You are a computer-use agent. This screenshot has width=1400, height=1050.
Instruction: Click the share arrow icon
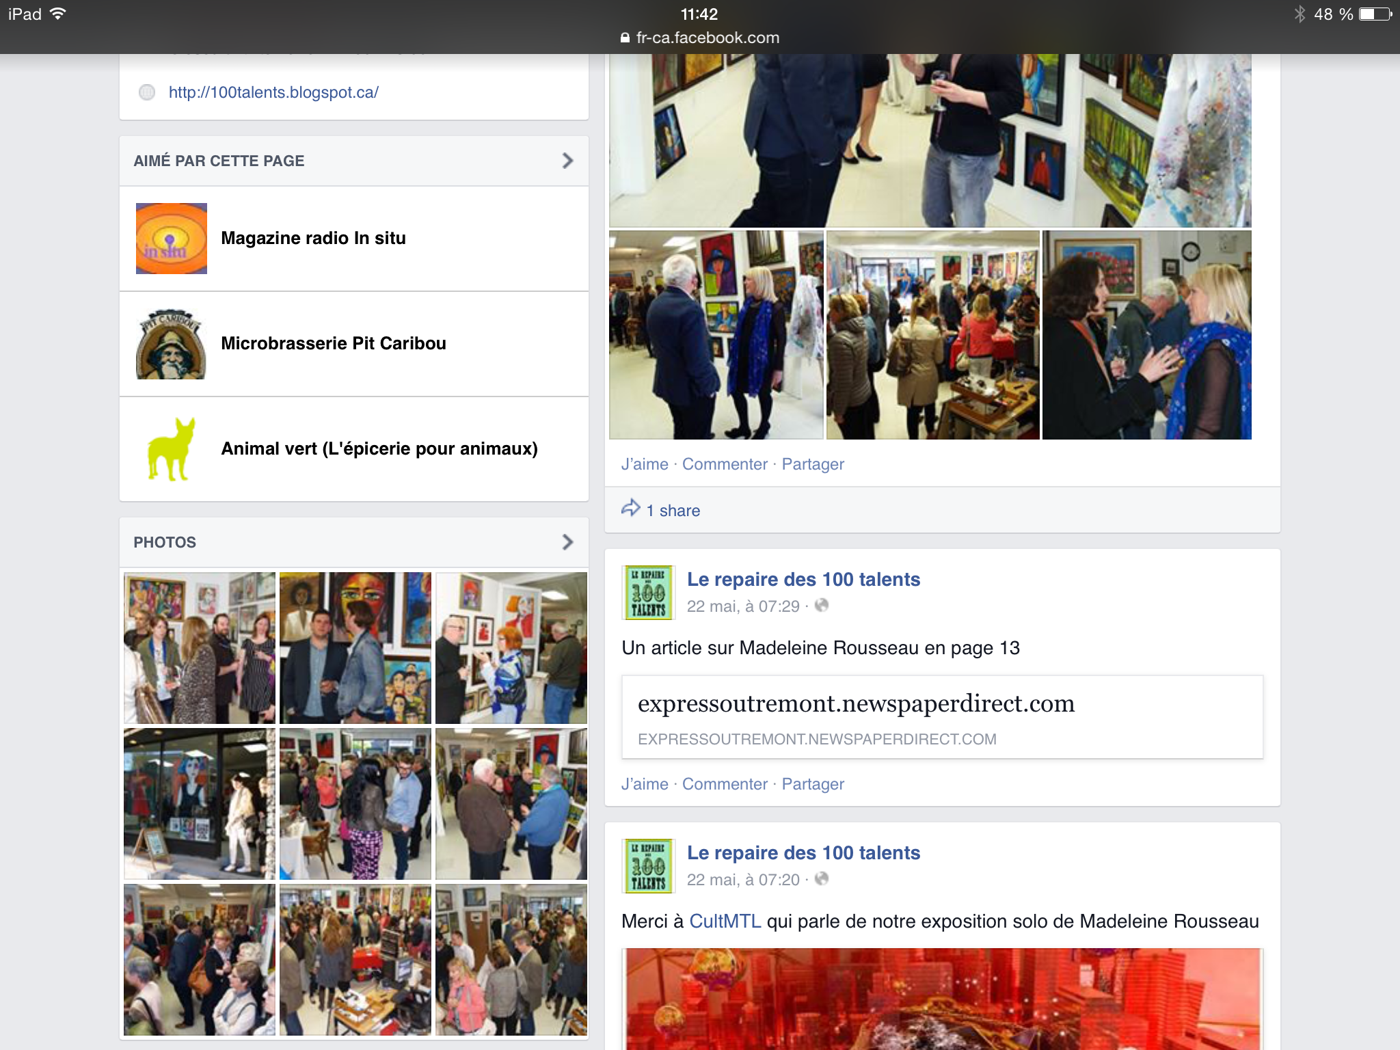(x=630, y=509)
